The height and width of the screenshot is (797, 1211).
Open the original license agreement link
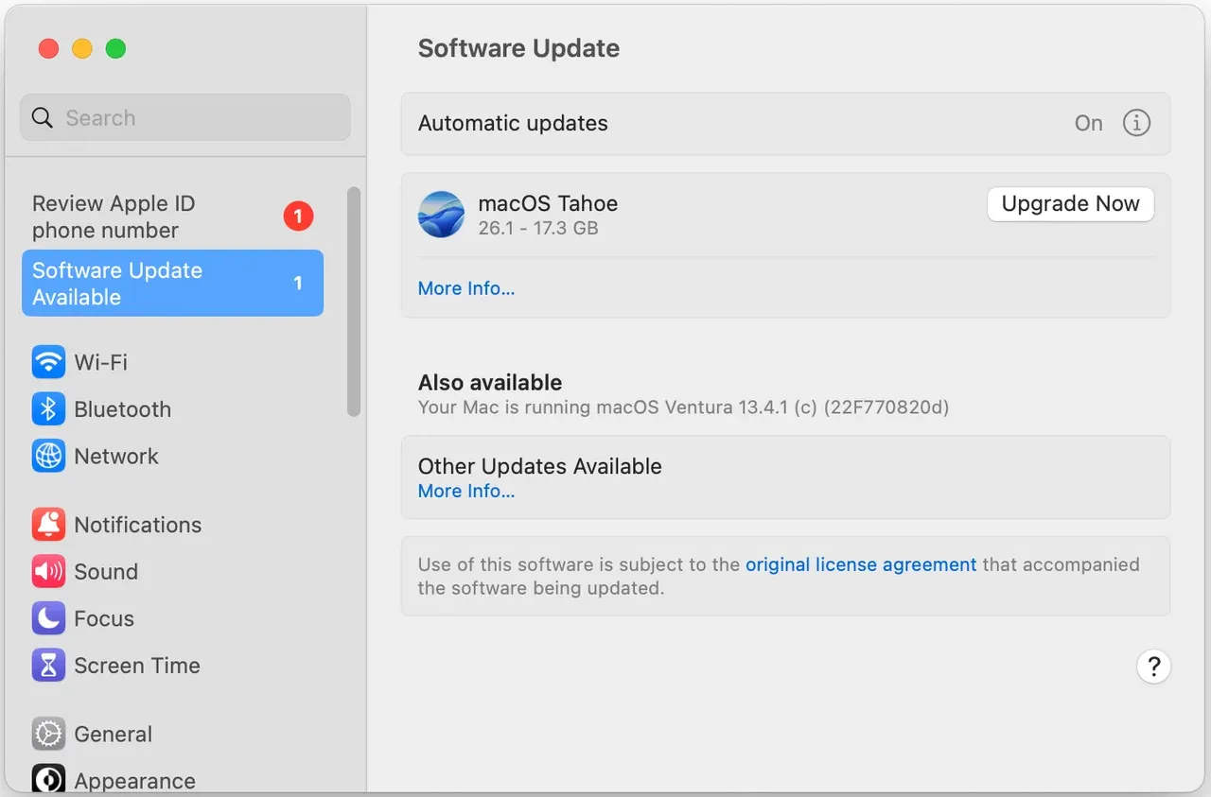[x=861, y=564]
